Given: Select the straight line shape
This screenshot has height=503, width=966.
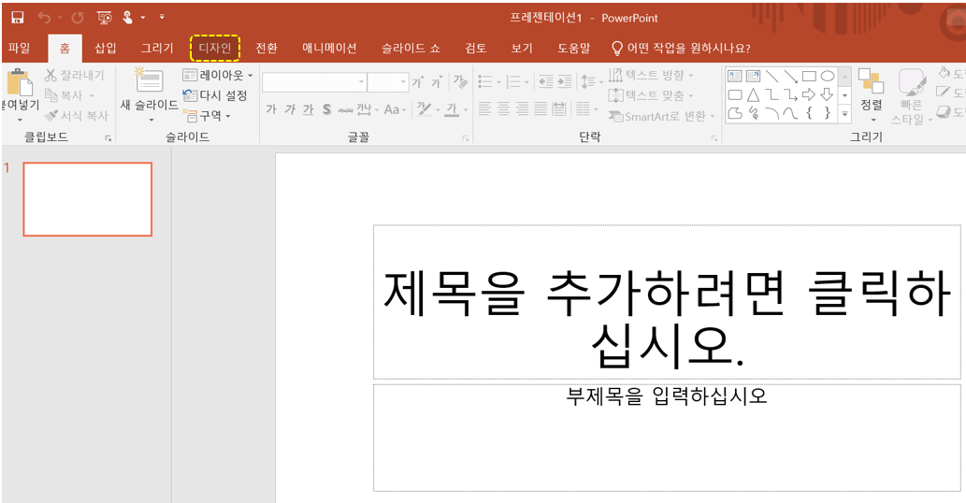Looking at the screenshot, I should (771, 77).
